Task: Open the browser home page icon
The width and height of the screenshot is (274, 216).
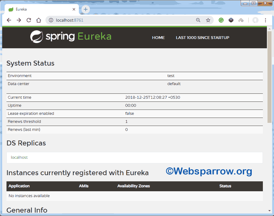Action: 39,20
